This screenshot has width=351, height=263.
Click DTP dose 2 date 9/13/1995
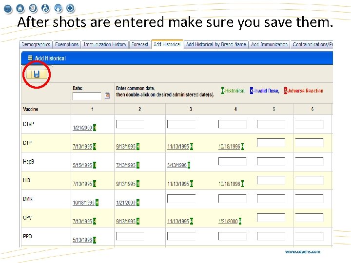[126, 147]
